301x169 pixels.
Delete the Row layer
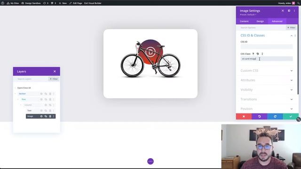click(50, 99)
